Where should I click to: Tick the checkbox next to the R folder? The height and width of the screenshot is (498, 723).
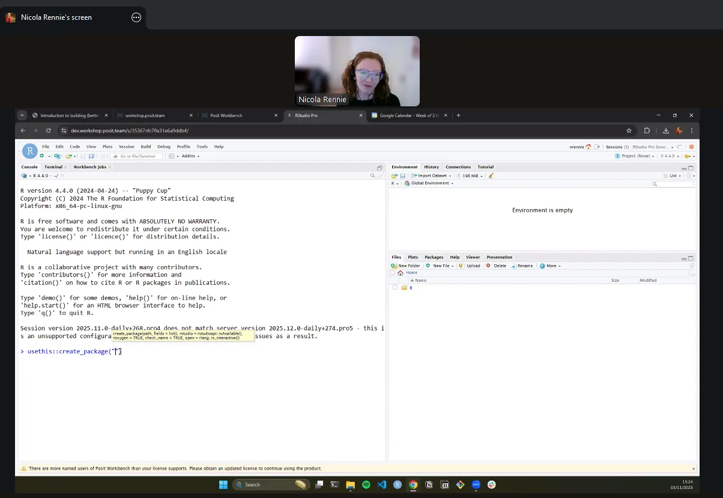(x=395, y=288)
